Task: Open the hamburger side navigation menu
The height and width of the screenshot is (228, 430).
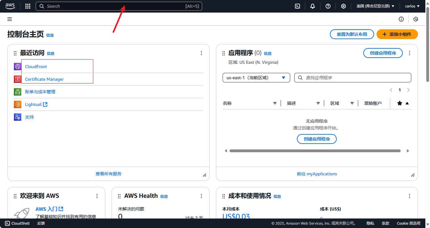Action: pos(10,19)
